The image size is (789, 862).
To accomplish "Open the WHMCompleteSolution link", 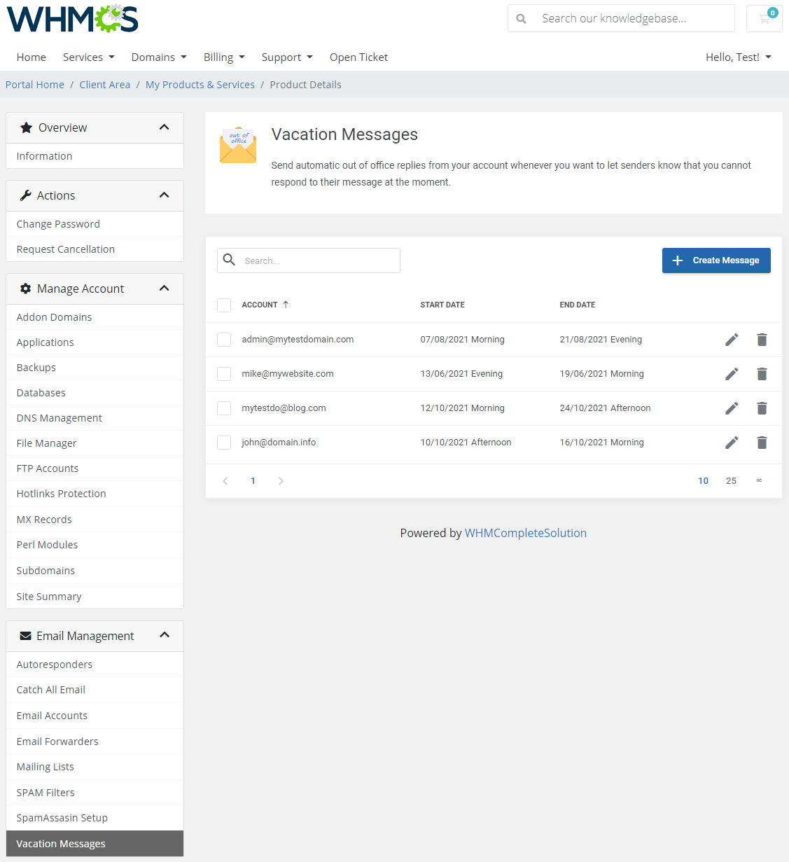I will [526, 532].
